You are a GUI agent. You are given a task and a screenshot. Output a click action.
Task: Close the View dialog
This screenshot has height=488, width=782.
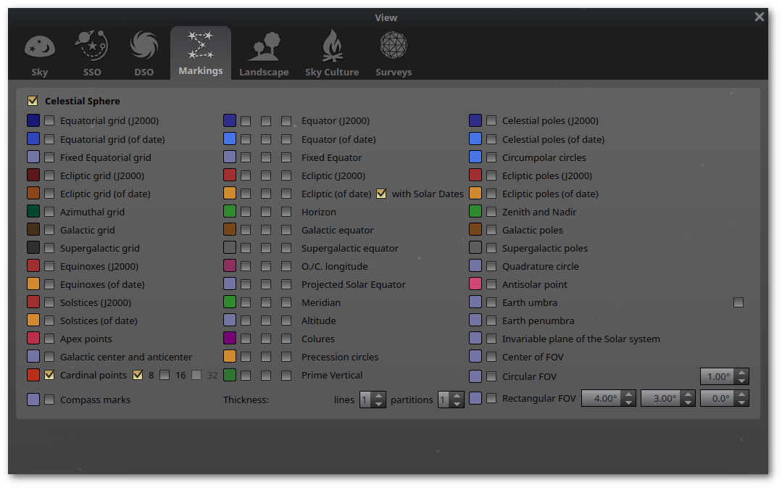(x=759, y=17)
